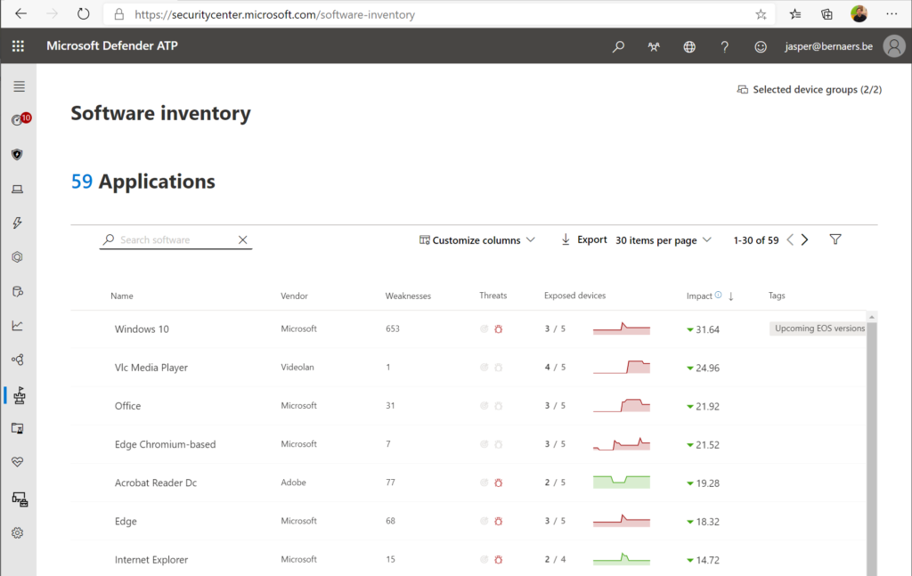Screen dimensions: 912x576
Task: Go to next page chevron
Action: pos(805,239)
